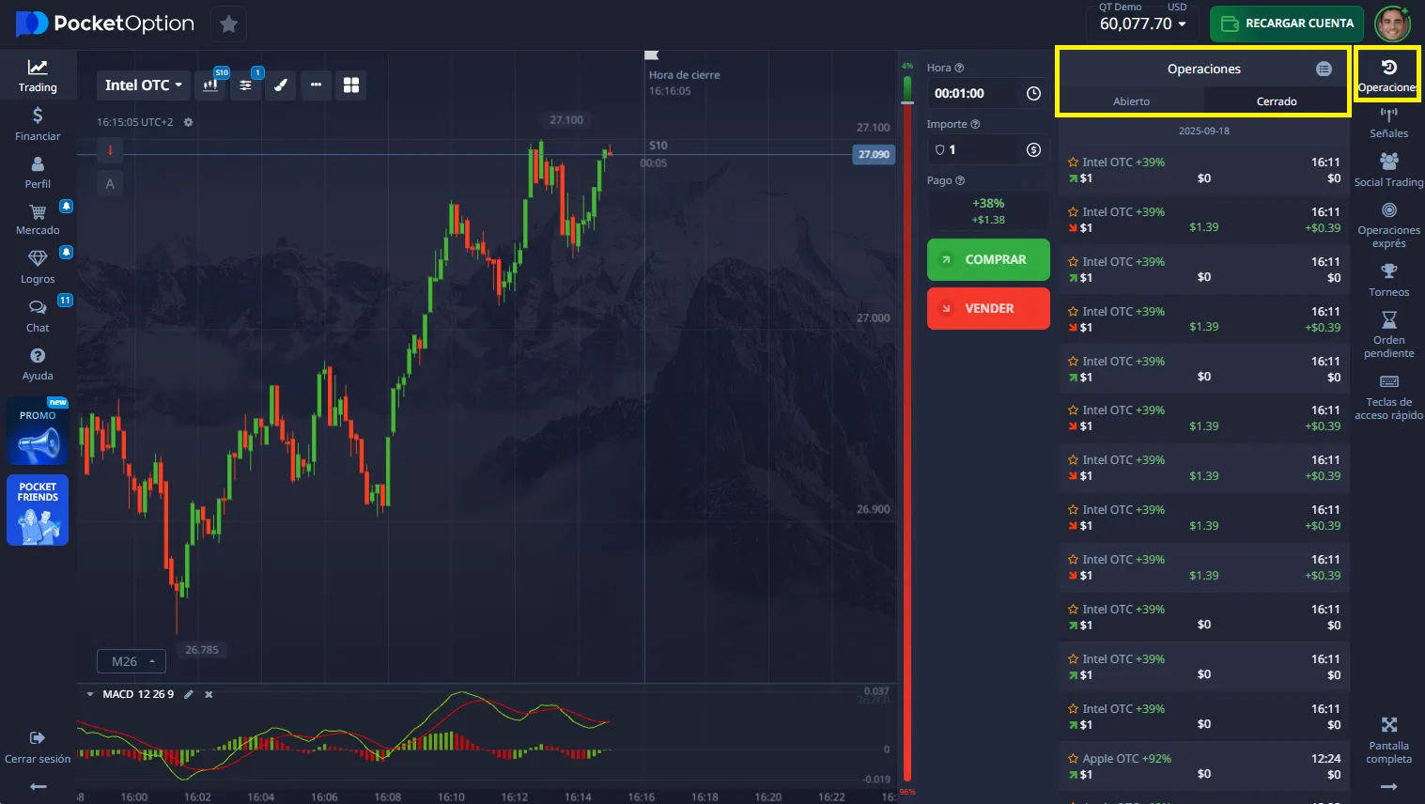
Task: Open the M26 timeframe dropdown
Action: [x=132, y=661]
